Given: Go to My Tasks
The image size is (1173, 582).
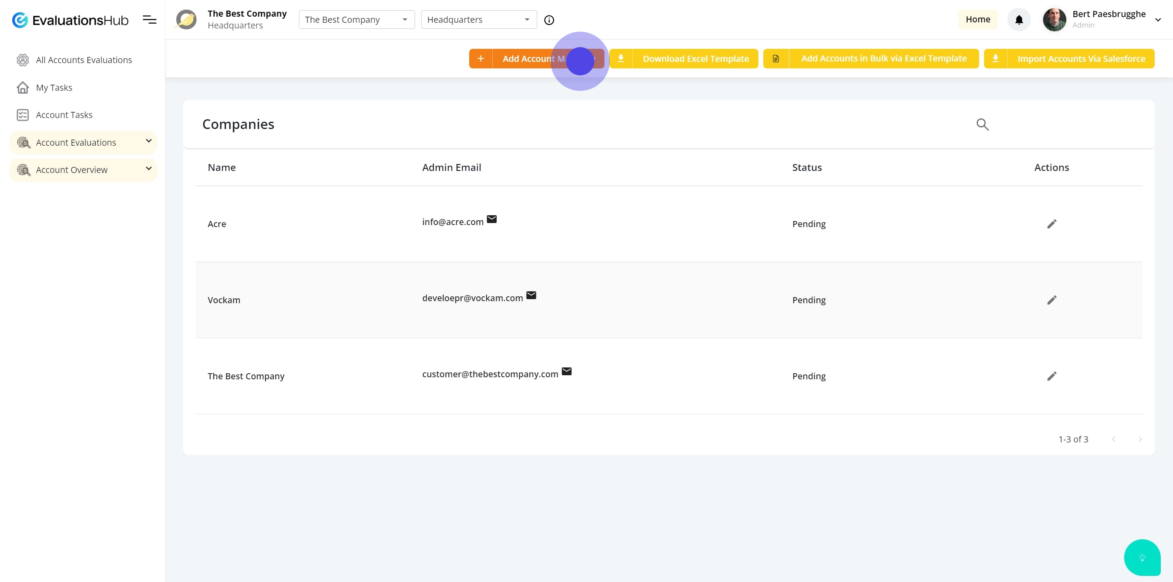Looking at the screenshot, I should click(54, 88).
